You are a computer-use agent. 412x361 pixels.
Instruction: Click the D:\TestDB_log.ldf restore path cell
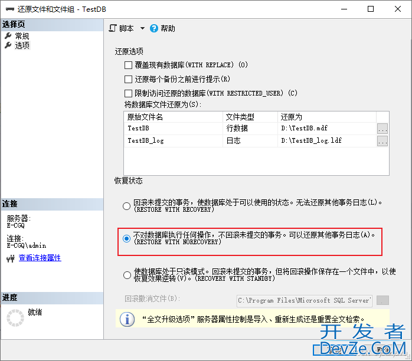[x=327, y=141]
